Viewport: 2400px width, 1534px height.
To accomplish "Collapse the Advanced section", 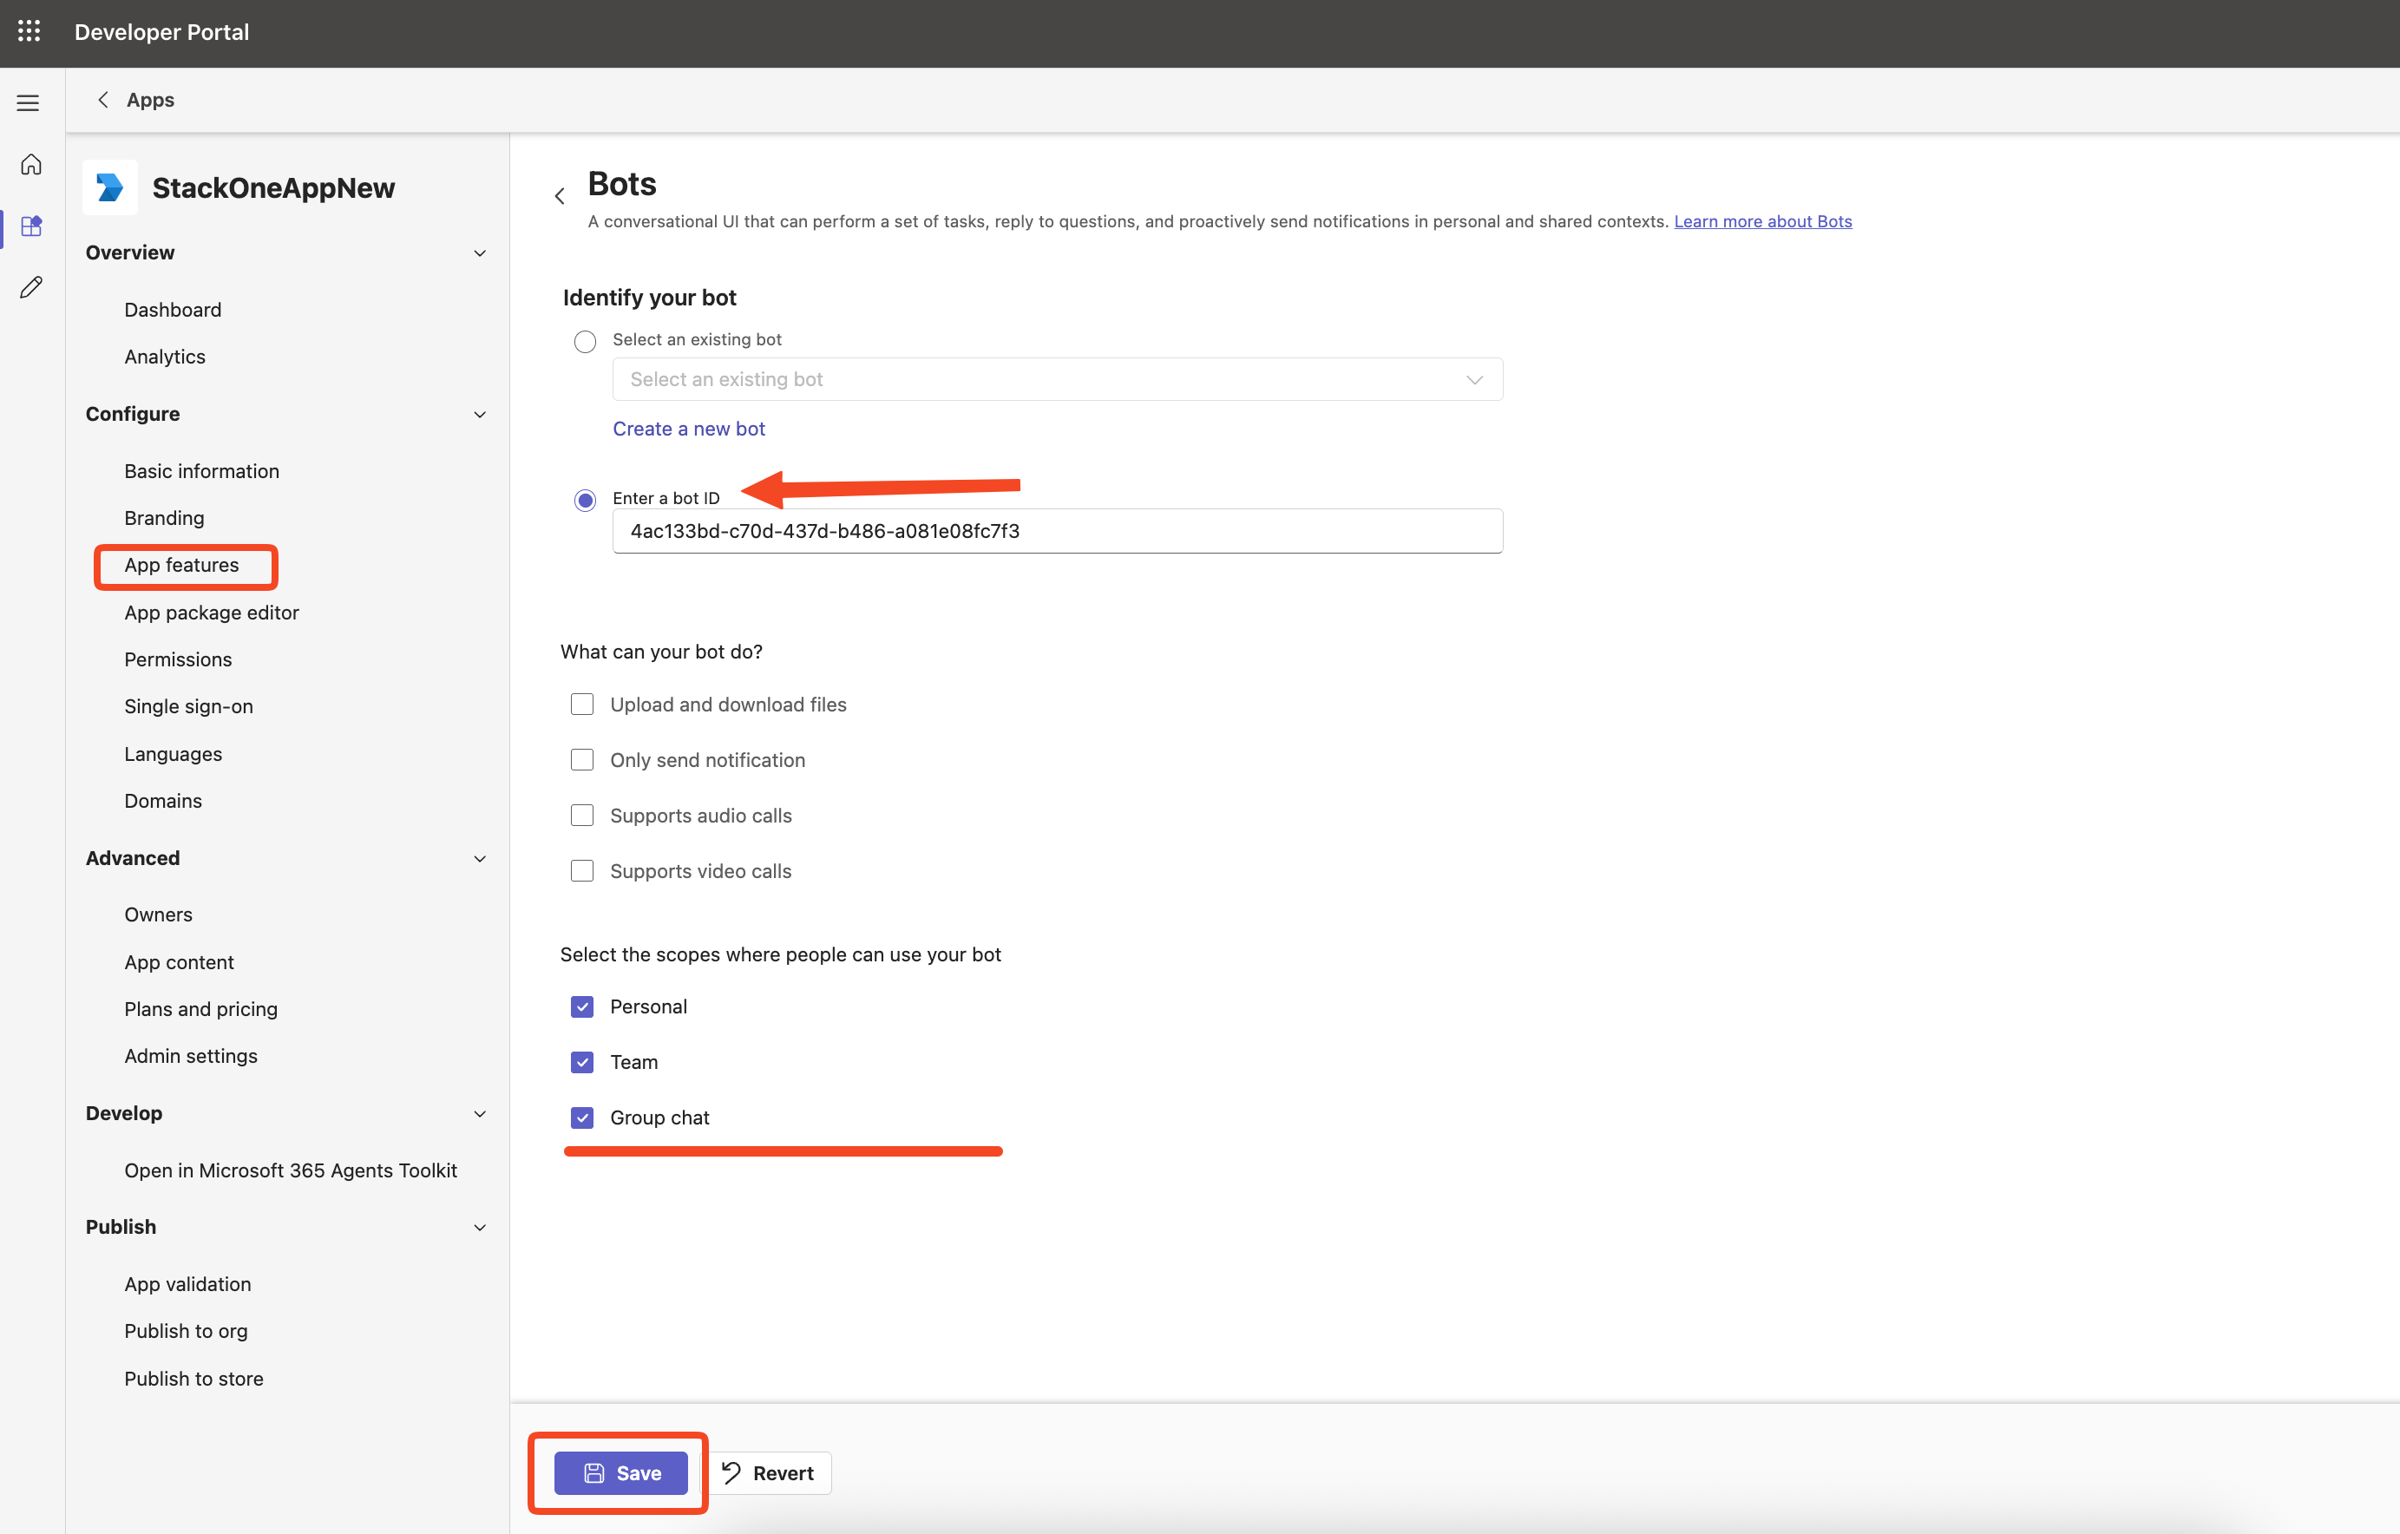I will tap(480, 859).
